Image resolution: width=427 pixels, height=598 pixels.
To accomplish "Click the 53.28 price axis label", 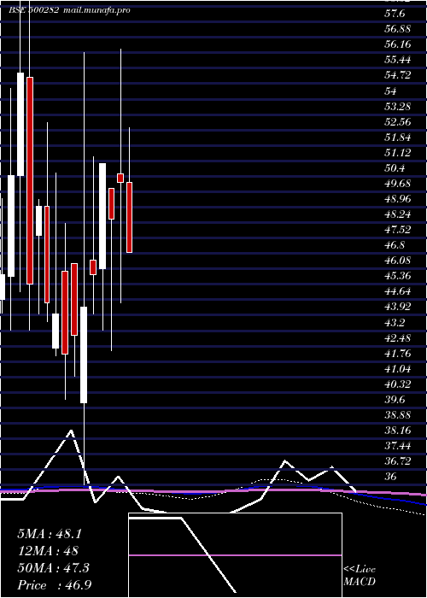I will (x=398, y=107).
